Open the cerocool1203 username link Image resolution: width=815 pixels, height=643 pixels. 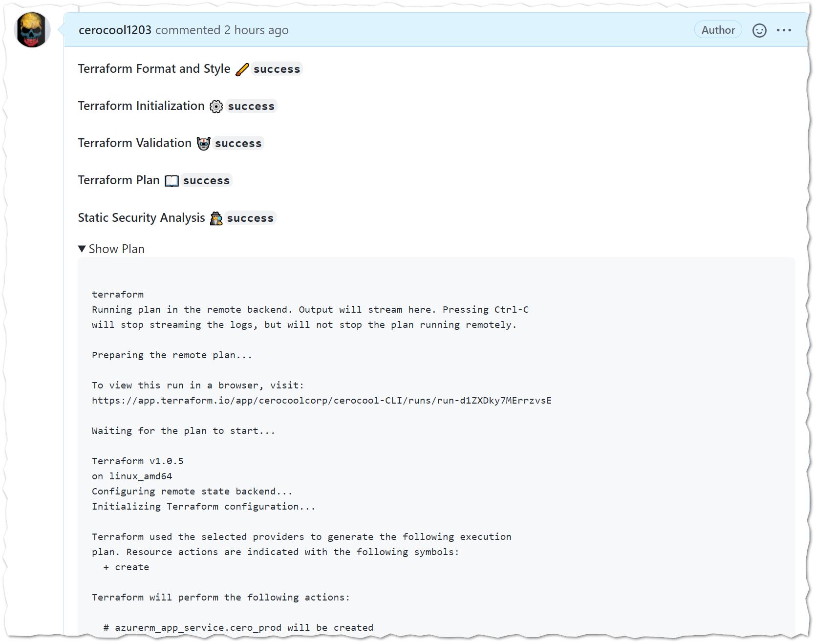tap(115, 30)
